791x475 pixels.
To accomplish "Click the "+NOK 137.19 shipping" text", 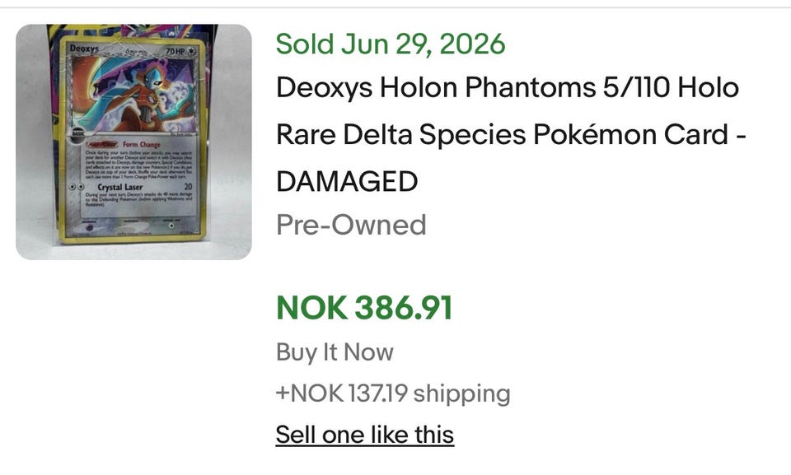I will pyautogui.click(x=393, y=393).
